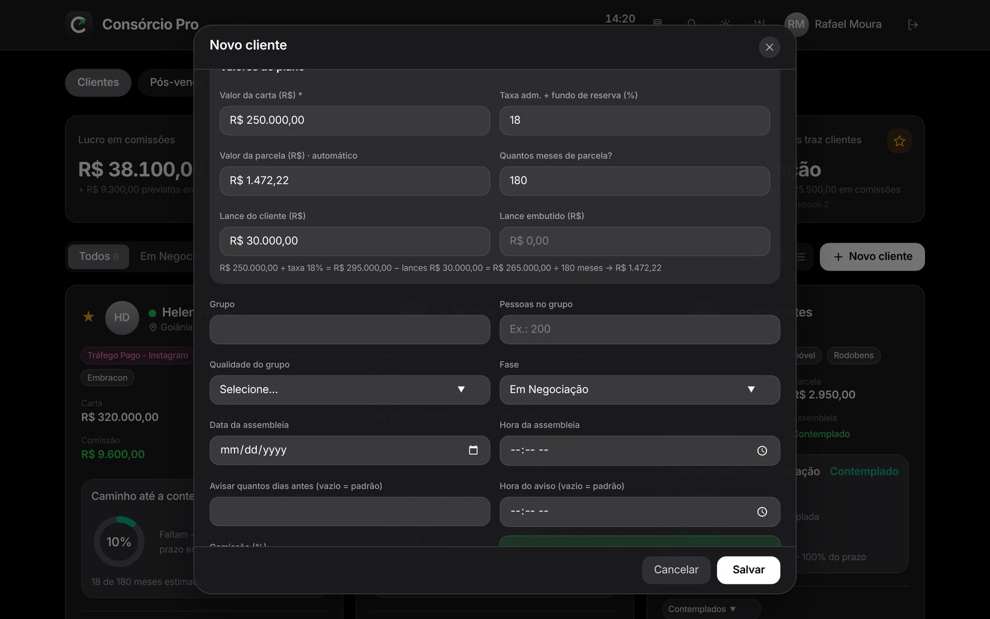The width and height of the screenshot is (990, 619).
Task: Open the Fase dropdown showing Em Negociação
Action: [x=640, y=390]
